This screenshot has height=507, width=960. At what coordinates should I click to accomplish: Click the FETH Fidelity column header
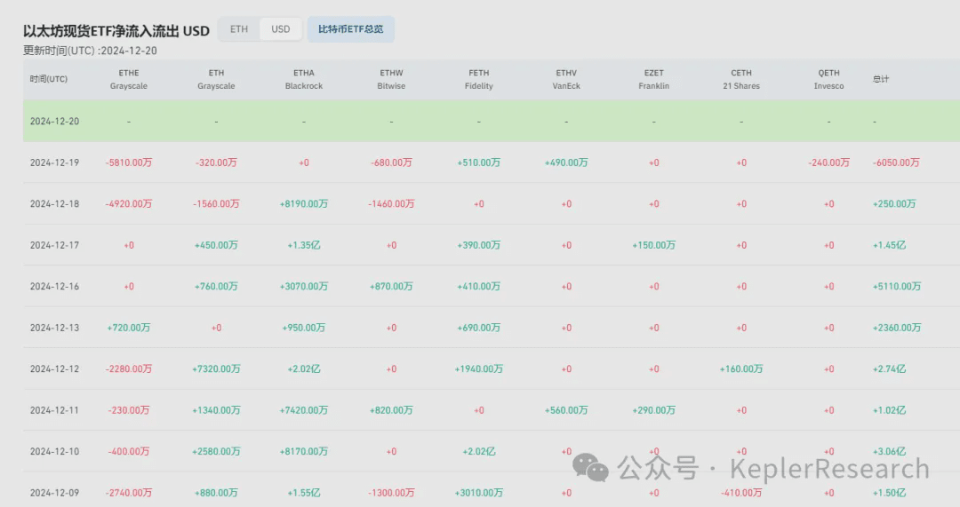[479, 80]
